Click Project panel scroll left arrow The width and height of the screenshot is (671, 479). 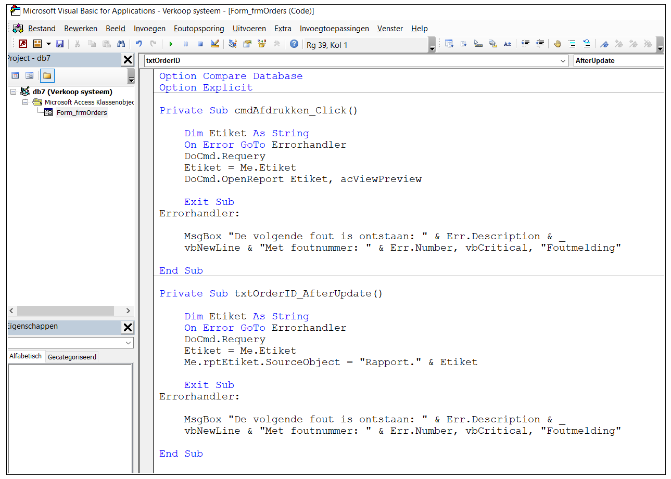[x=12, y=310]
